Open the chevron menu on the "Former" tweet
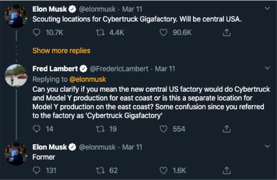This screenshot has width=277, height=180. point(266,146)
